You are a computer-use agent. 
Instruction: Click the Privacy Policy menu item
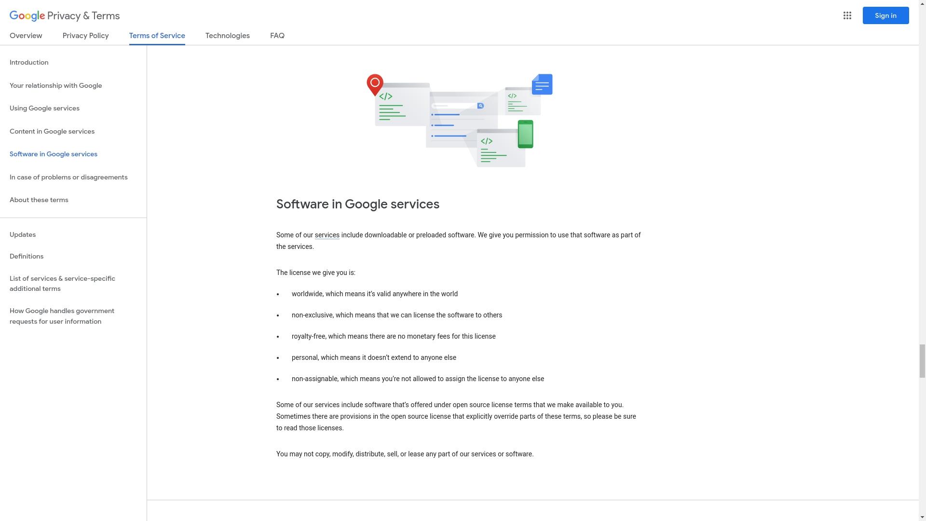tap(85, 35)
